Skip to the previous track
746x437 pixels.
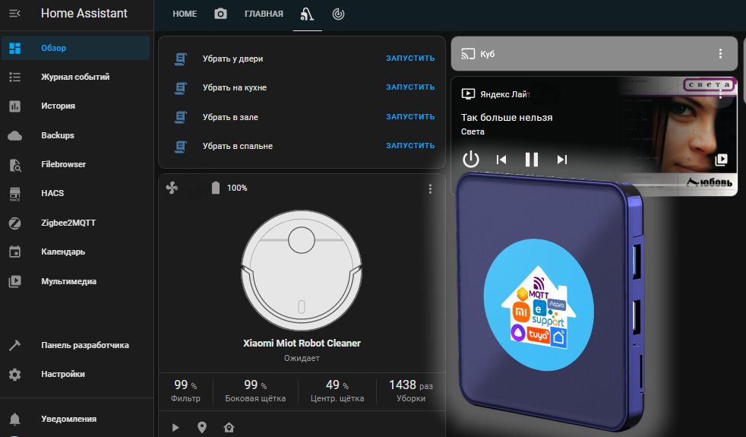pos(501,160)
